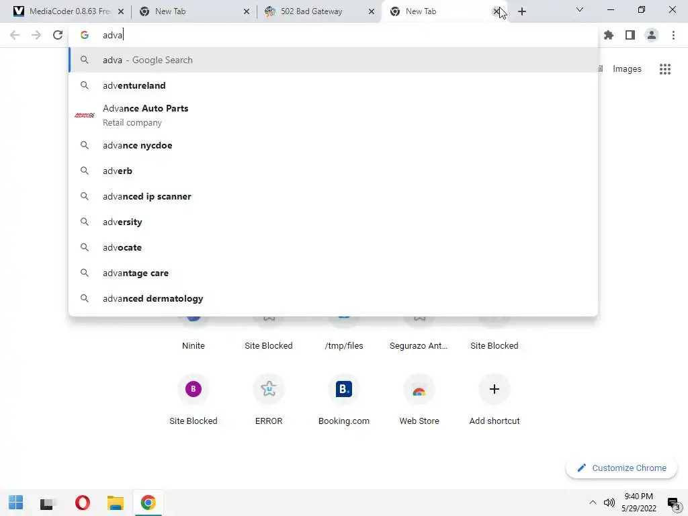Open the profile avatar icon
688x516 pixels.
[x=652, y=35]
